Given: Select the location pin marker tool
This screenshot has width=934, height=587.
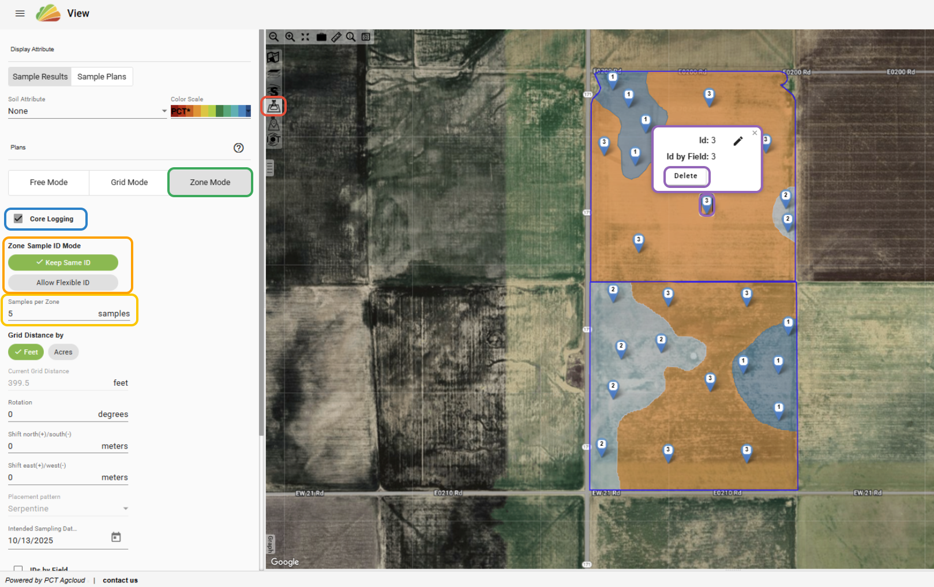Looking at the screenshot, I should (273, 123).
